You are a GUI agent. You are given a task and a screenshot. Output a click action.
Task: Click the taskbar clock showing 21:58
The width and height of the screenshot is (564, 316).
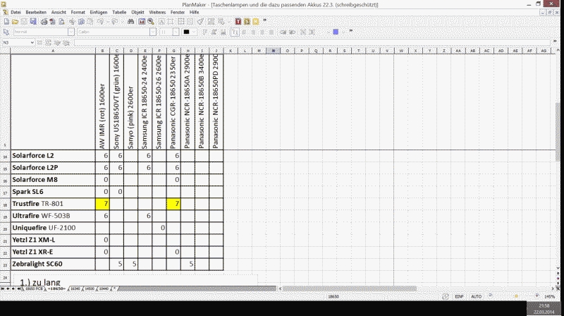pos(544,309)
